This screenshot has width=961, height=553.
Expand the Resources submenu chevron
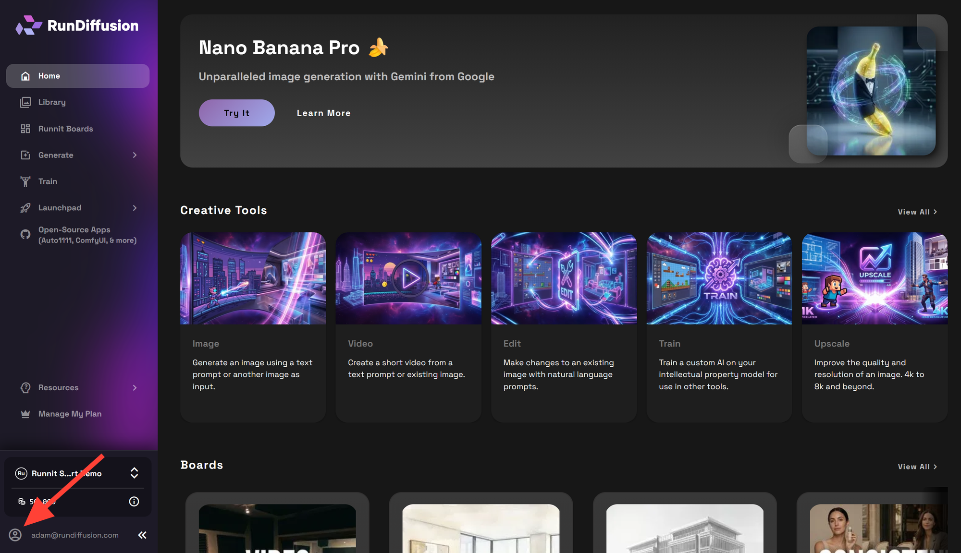(x=135, y=387)
